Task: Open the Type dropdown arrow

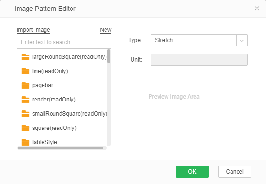Action: coord(242,40)
